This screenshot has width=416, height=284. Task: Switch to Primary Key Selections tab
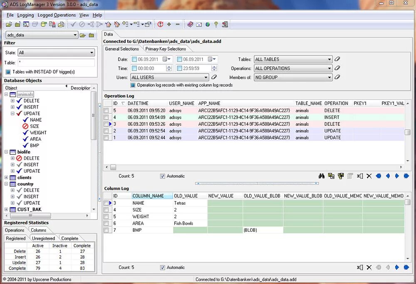point(166,49)
